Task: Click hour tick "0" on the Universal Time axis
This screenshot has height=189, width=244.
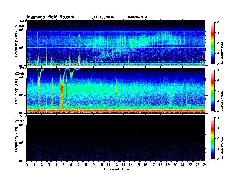Action: click(27, 165)
